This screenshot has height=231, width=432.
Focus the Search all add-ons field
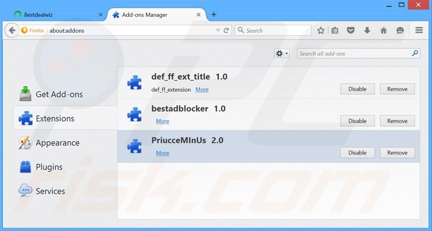(358, 54)
